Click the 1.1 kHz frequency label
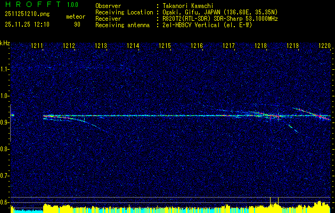Image resolution: width=335 pixels, height=213 pixels. point(4,69)
